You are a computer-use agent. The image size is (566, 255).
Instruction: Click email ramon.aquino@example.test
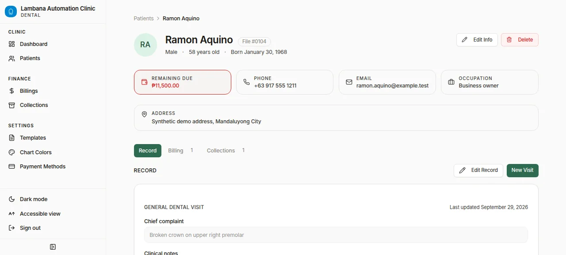pyautogui.click(x=393, y=86)
